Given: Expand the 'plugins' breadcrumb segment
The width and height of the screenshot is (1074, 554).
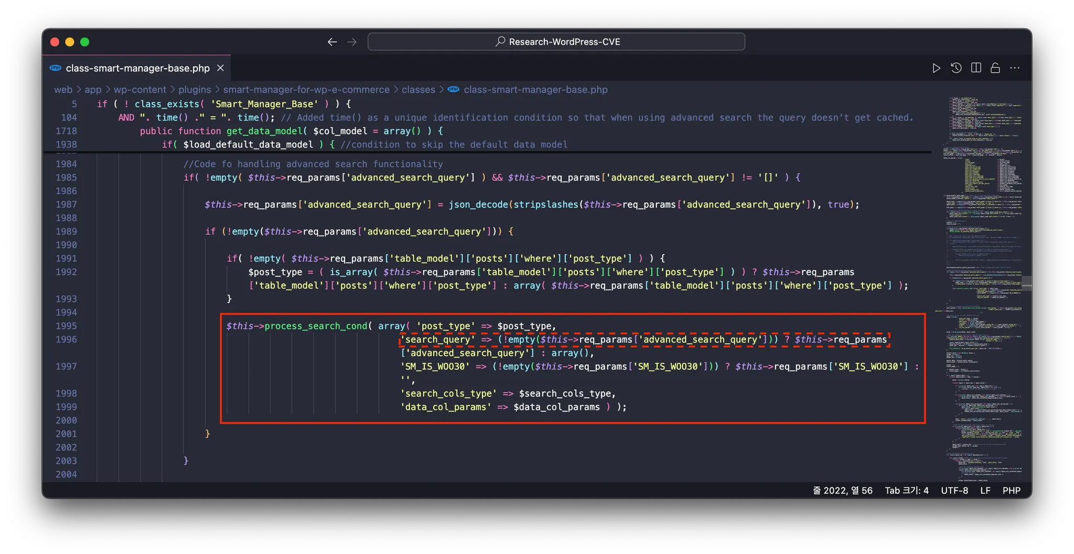Looking at the screenshot, I should [195, 90].
